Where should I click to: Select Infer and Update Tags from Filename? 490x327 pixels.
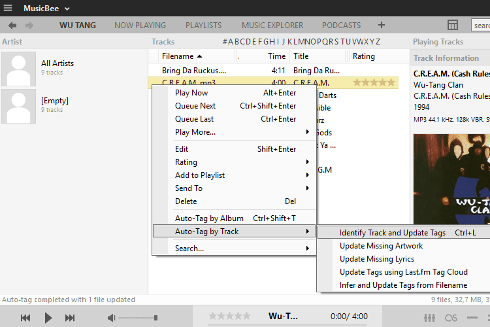[404, 286]
